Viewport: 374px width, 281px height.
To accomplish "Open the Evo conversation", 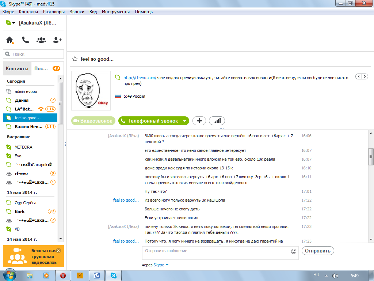I will pos(30,156).
